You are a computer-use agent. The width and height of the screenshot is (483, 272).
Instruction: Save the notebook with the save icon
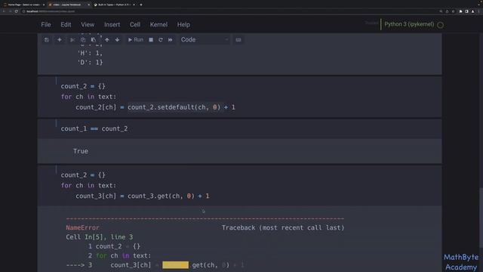click(x=47, y=40)
